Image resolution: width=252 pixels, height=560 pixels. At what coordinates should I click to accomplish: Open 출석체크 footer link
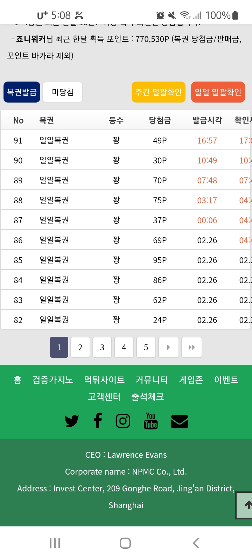pos(148,397)
